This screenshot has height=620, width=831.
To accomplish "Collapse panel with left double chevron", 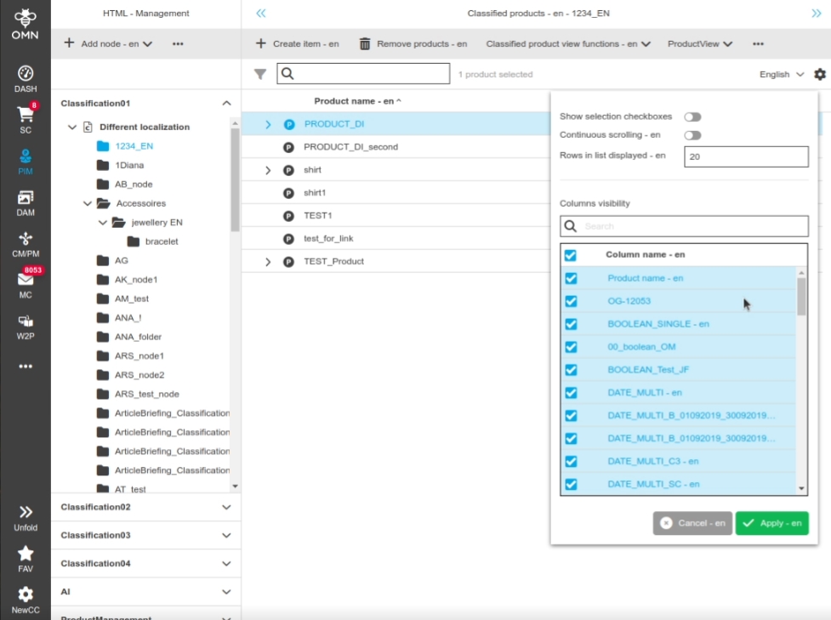I will point(261,14).
